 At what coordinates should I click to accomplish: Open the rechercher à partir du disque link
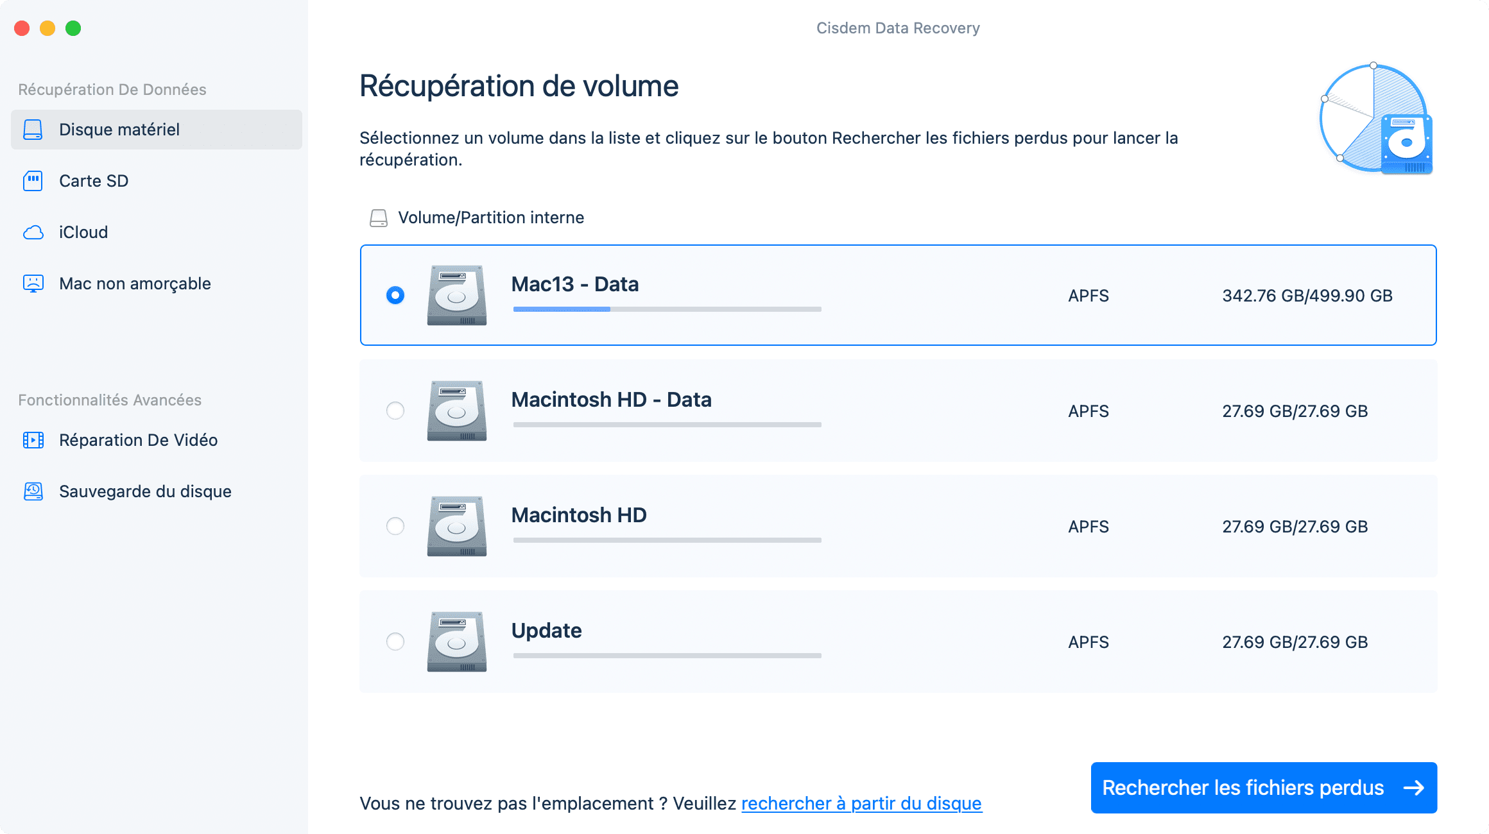[861, 803]
